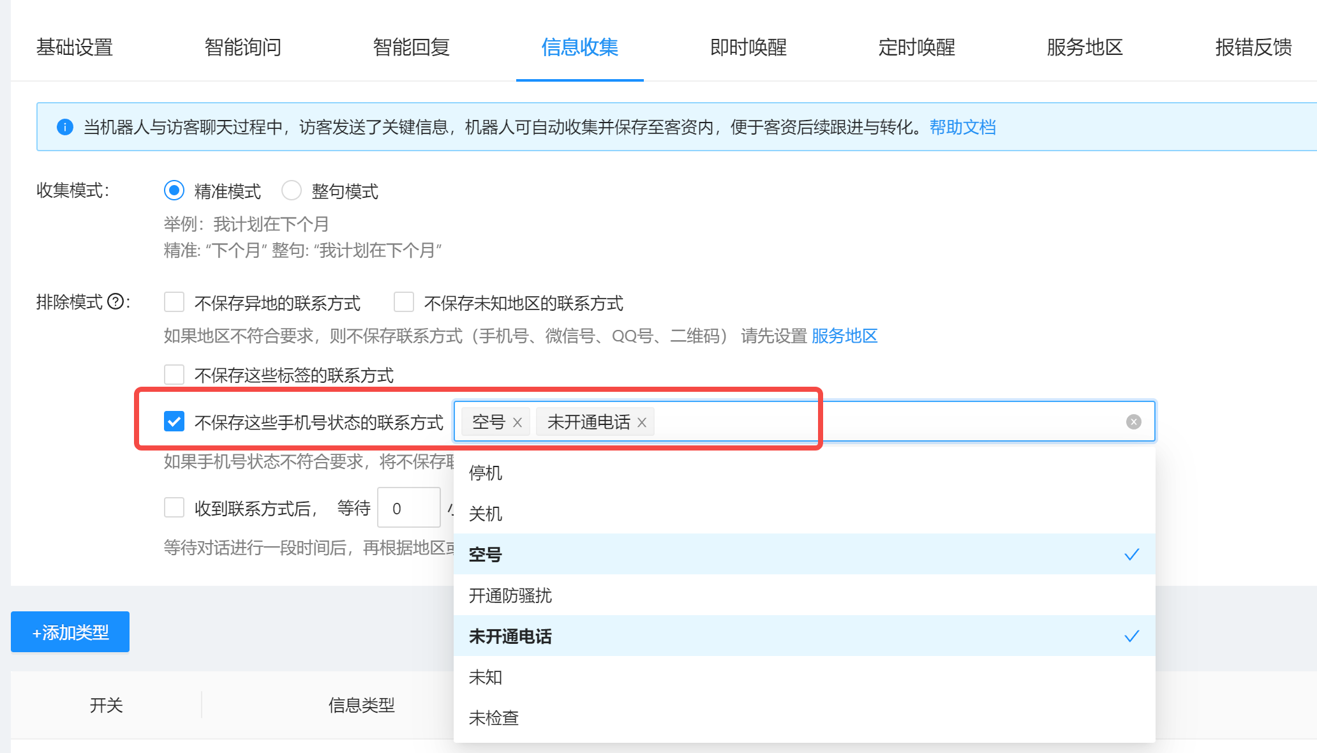Switch to the 智能回复 tab

point(411,47)
